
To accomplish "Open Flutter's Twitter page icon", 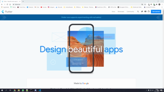I will tap(142, 11).
